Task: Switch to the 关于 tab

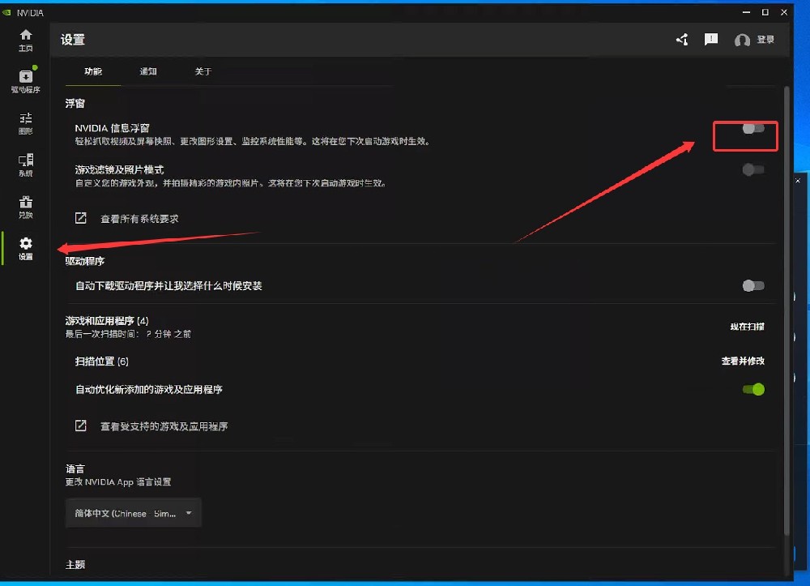Action: click(203, 71)
